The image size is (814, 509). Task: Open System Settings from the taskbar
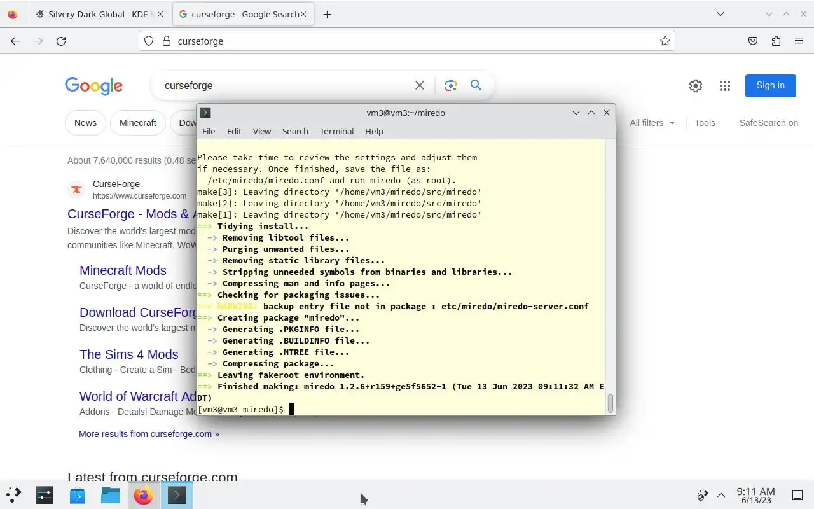point(45,494)
